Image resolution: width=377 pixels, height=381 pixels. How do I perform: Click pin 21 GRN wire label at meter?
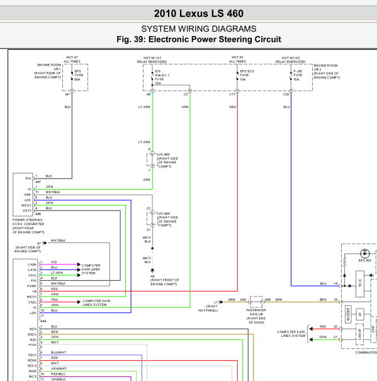click(x=323, y=337)
